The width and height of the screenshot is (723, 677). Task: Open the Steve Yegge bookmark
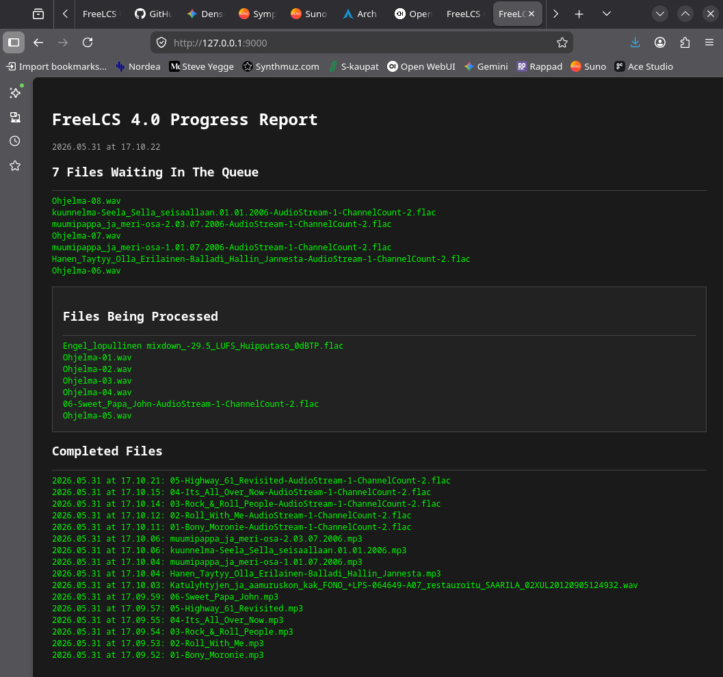(x=202, y=67)
